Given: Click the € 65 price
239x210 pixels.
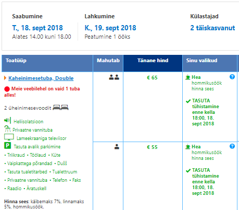Looking at the screenshot, I should click(152, 78).
